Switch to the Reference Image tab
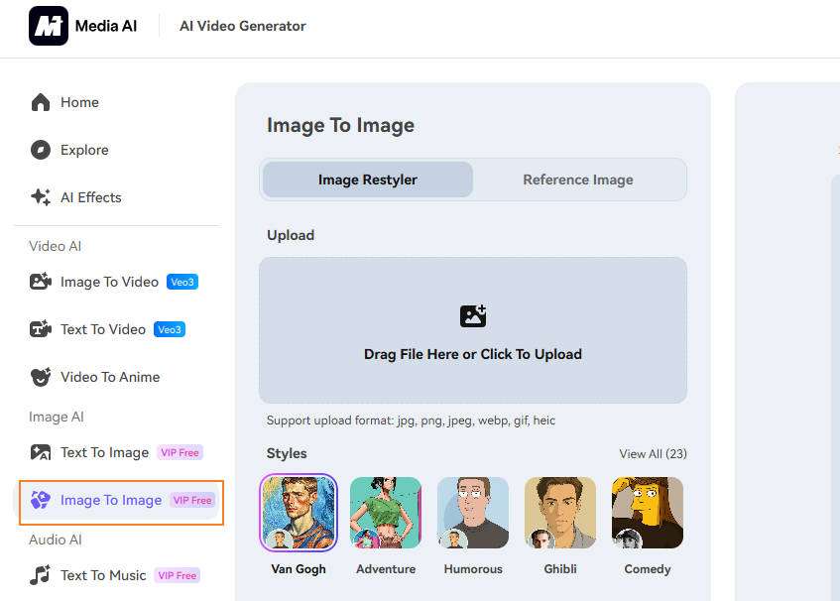The width and height of the screenshot is (840, 601). pyautogui.click(x=578, y=180)
